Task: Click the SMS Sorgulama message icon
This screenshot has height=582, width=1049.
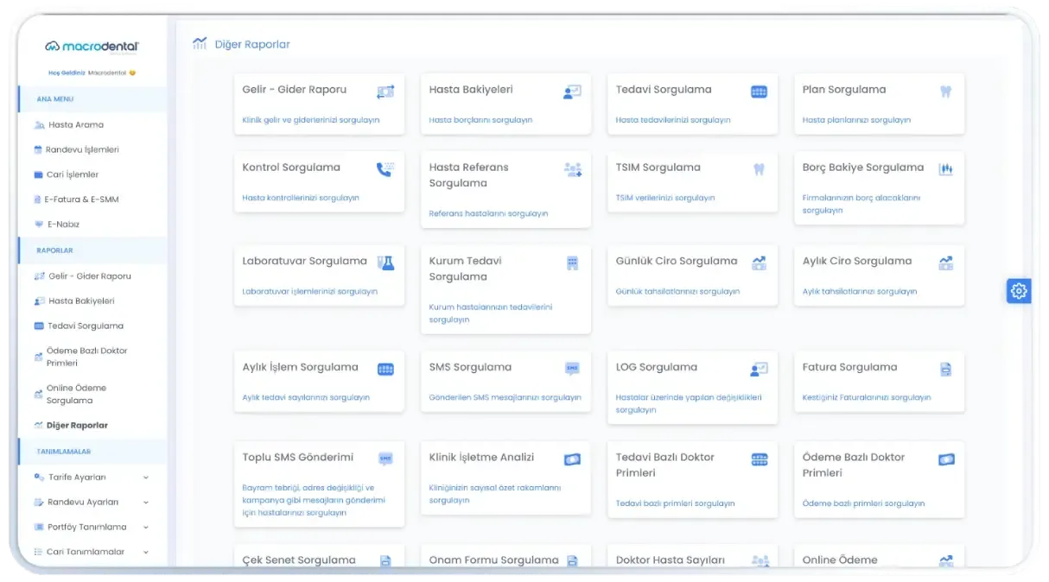Action: click(x=572, y=369)
